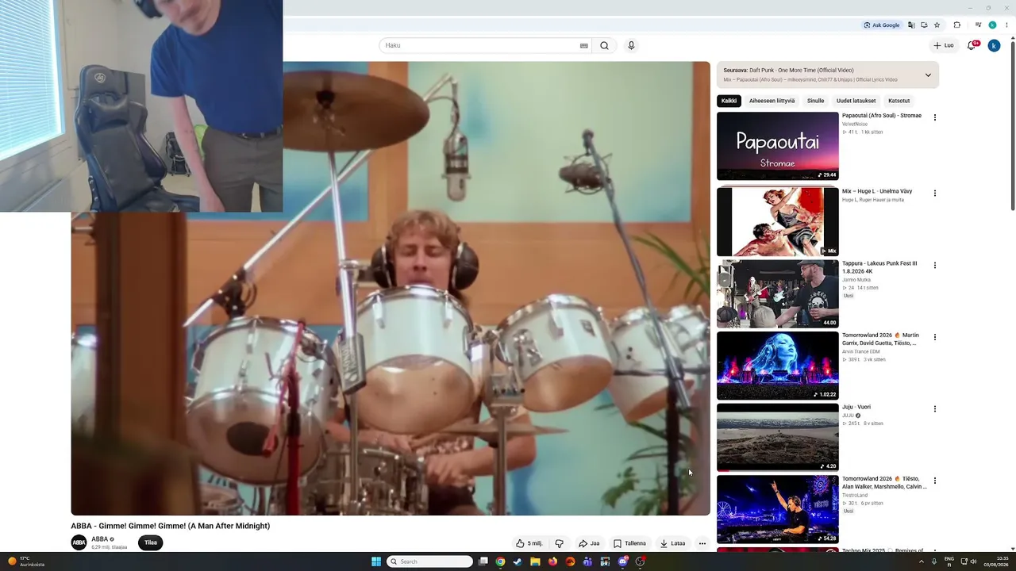The image size is (1016, 571).
Task: Open the Martin Garrix Tomorrowland thumbnail
Action: point(778,366)
